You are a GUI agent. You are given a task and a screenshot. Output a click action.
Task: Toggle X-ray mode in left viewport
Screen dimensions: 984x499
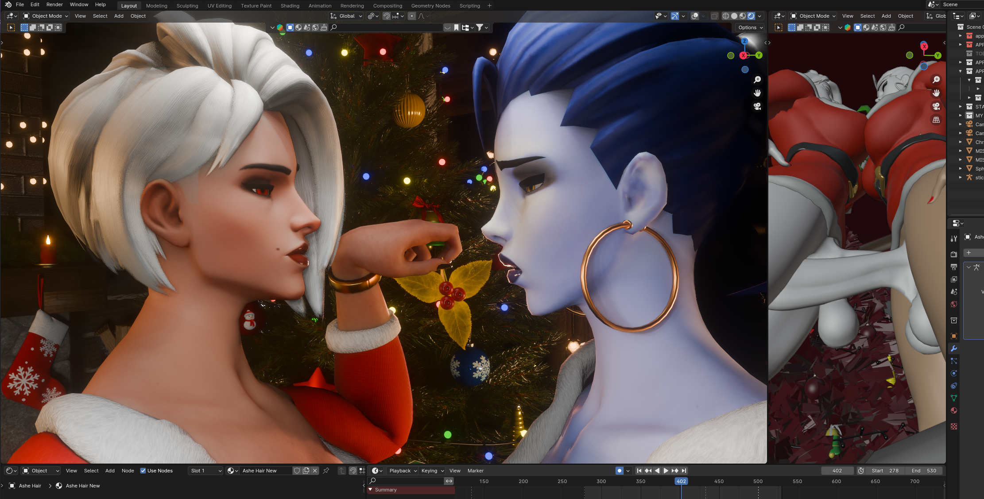(x=714, y=16)
